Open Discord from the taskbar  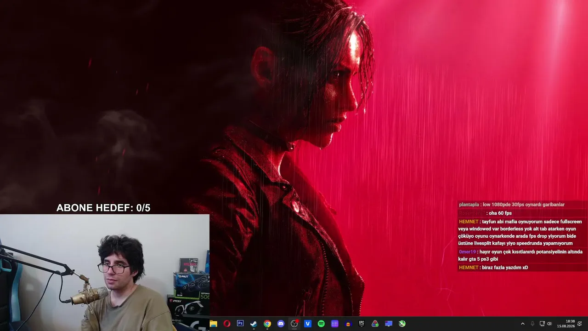click(281, 324)
